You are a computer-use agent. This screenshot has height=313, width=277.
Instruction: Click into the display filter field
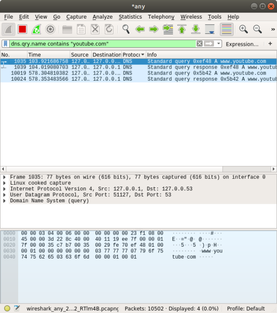point(103,44)
